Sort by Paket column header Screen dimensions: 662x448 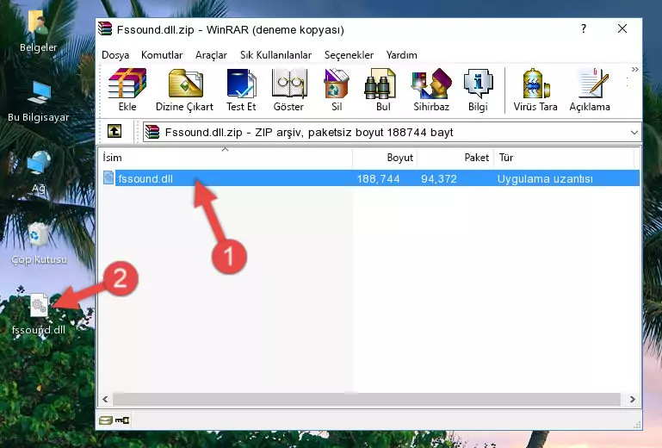click(x=455, y=157)
